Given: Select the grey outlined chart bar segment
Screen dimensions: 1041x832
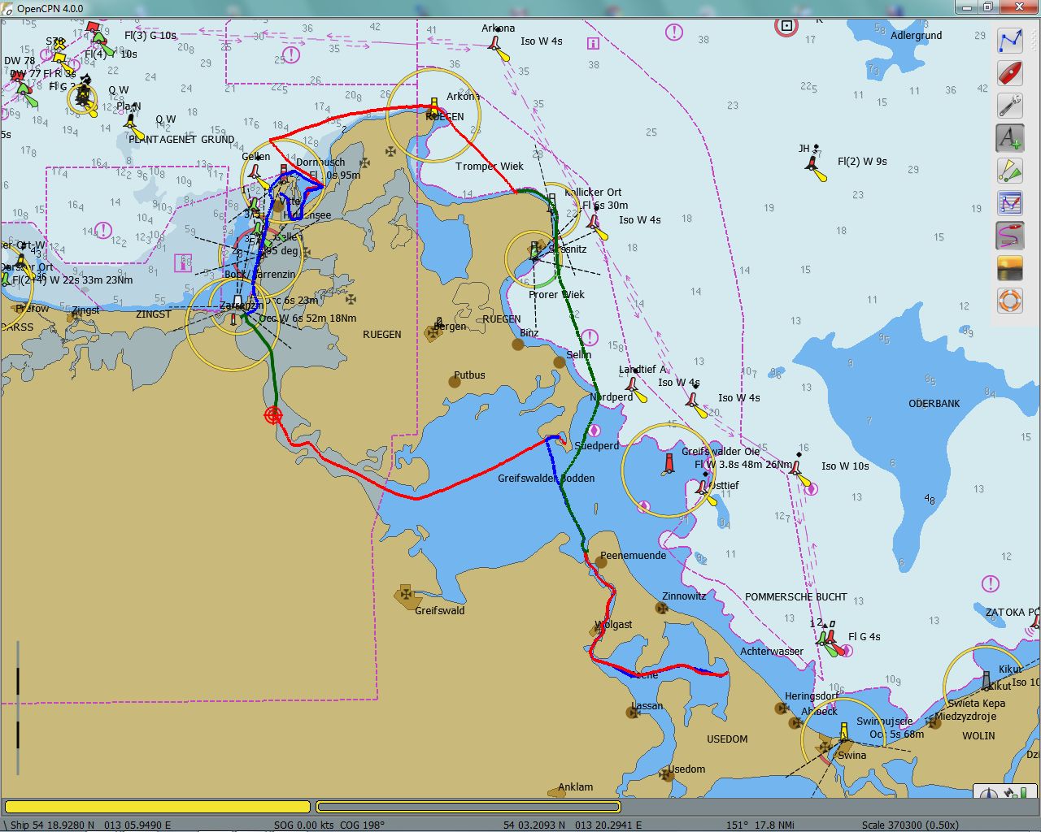Looking at the screenshot, I should pyautogui.click(x=468, y=807).
